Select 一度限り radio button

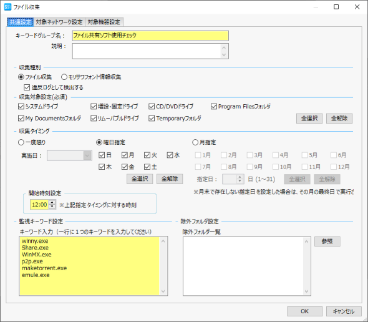point(21,142)
